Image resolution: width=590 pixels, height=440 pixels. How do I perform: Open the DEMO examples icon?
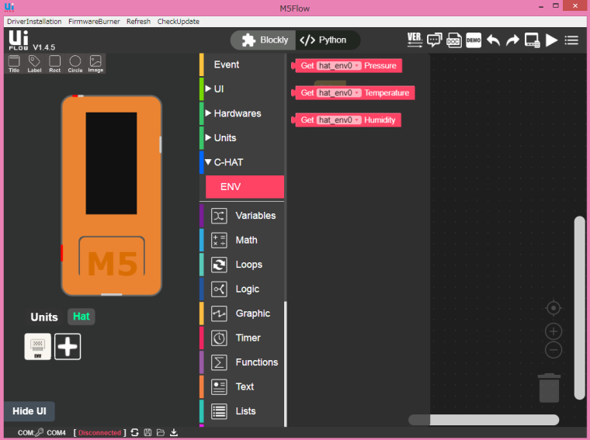pyautogui.click(x=474, y=40)
